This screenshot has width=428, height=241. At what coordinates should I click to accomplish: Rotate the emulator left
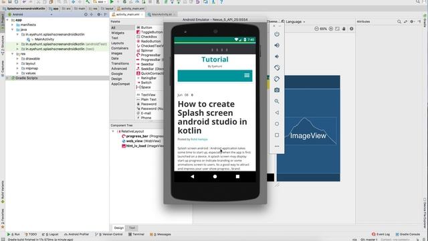[277, 68]
